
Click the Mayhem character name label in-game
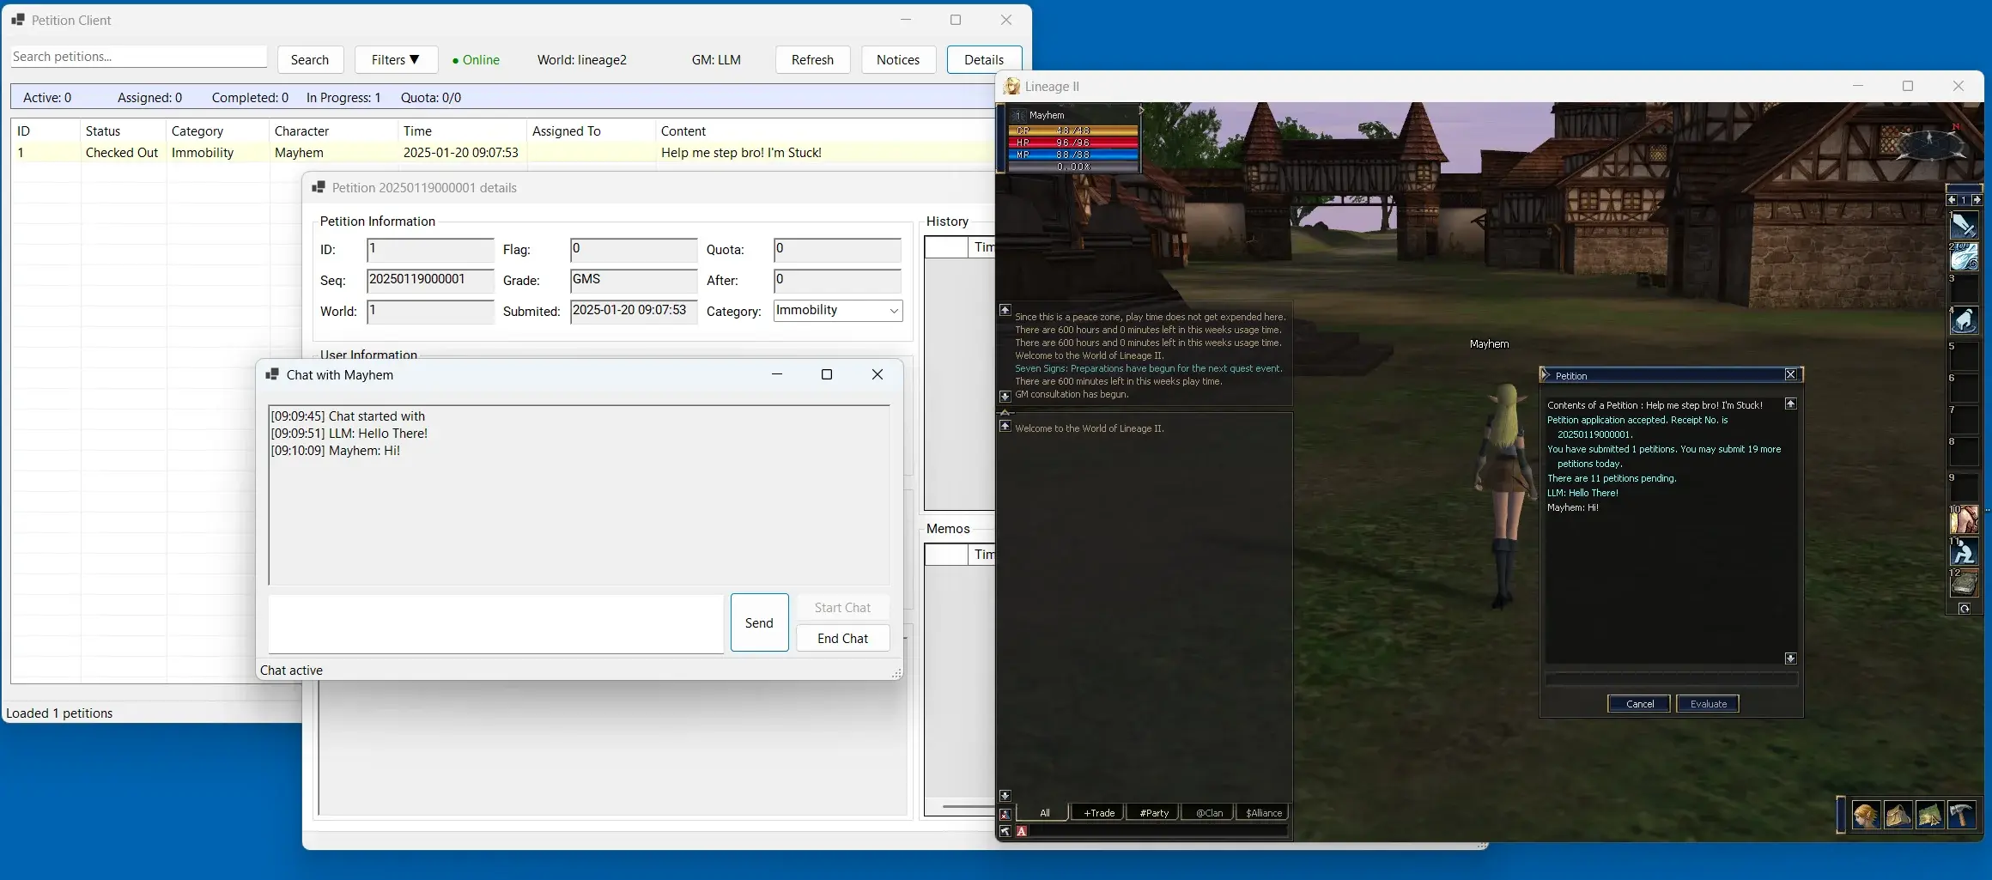[1489, 343]
